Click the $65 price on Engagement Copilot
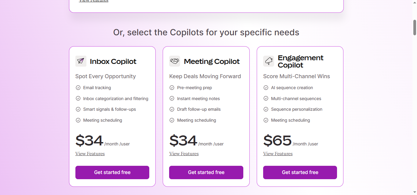The image size is (417, 195). coord(277,140)
